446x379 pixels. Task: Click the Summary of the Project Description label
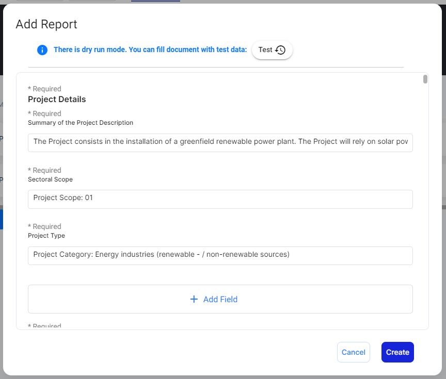(x=81, y=123)
